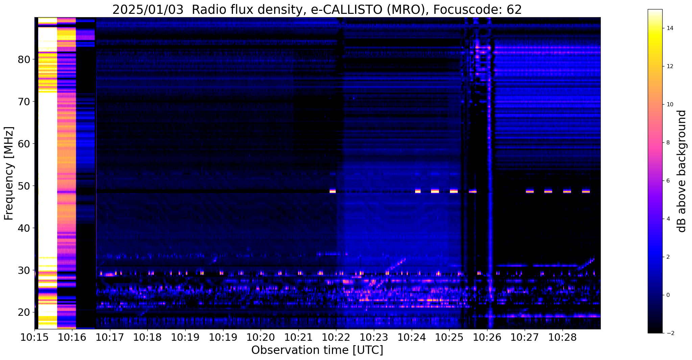Click the colorbar tick label 4

(x=668, y=219)
